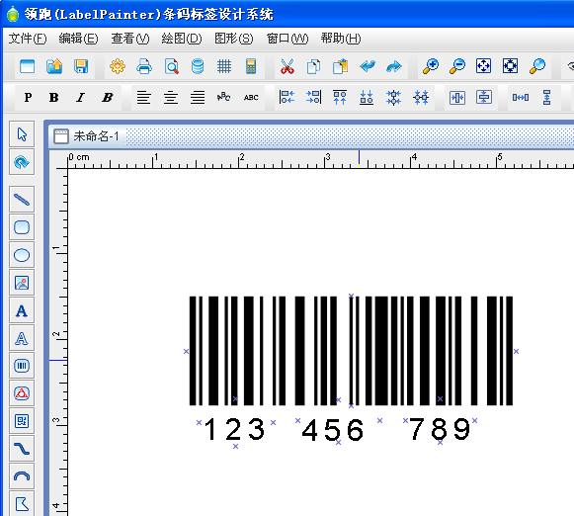The width and height of the screenshot is (574, 516).
Task: Open settings with the orange gear icon
Action: pos(118,66)
